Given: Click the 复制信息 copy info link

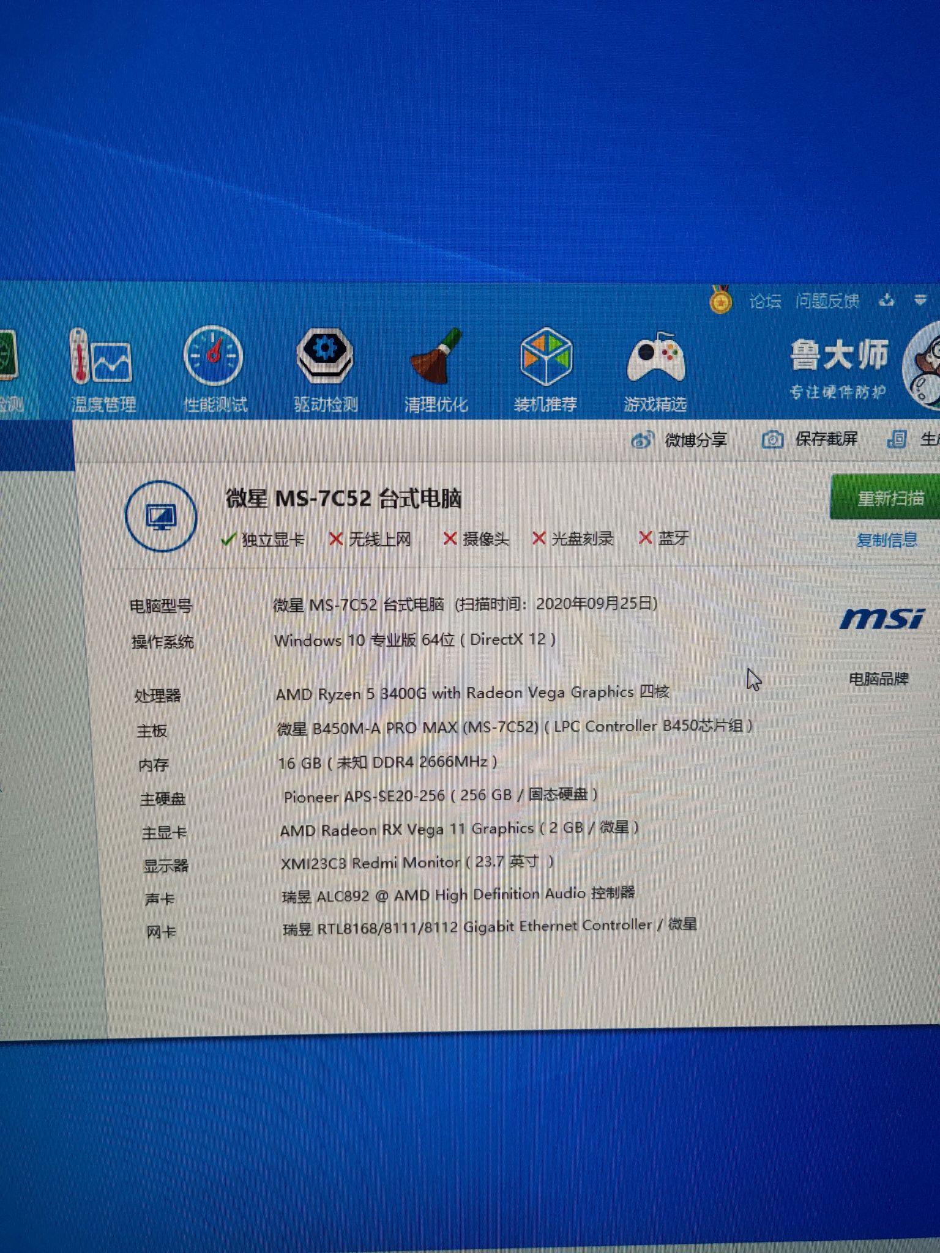Looking at the screenshot, I should tap(887, 540).
